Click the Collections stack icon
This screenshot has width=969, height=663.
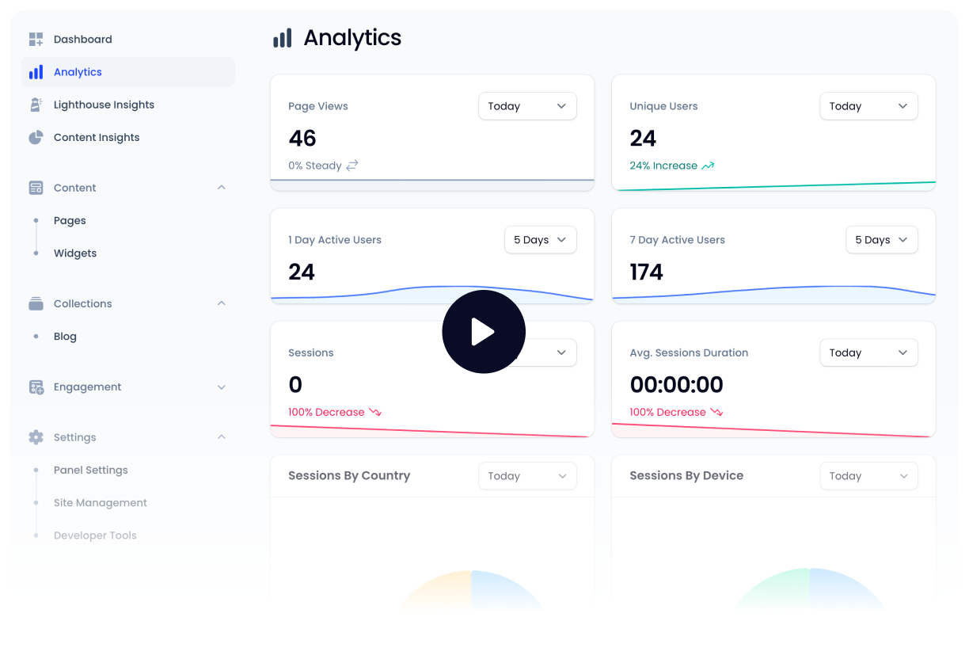click(x=36, y=303)
